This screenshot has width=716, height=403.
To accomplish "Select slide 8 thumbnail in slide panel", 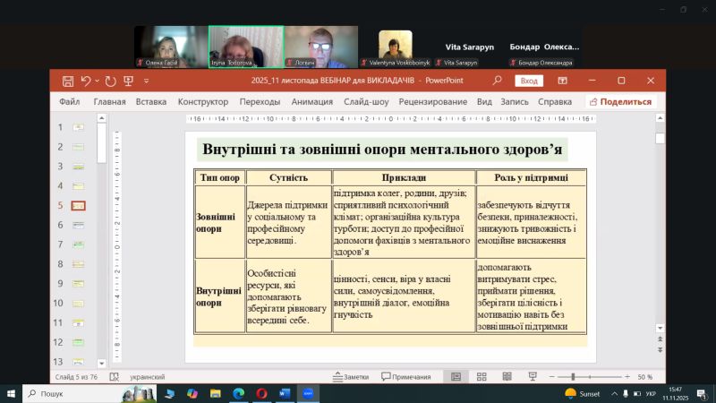I will click(78, 263).
